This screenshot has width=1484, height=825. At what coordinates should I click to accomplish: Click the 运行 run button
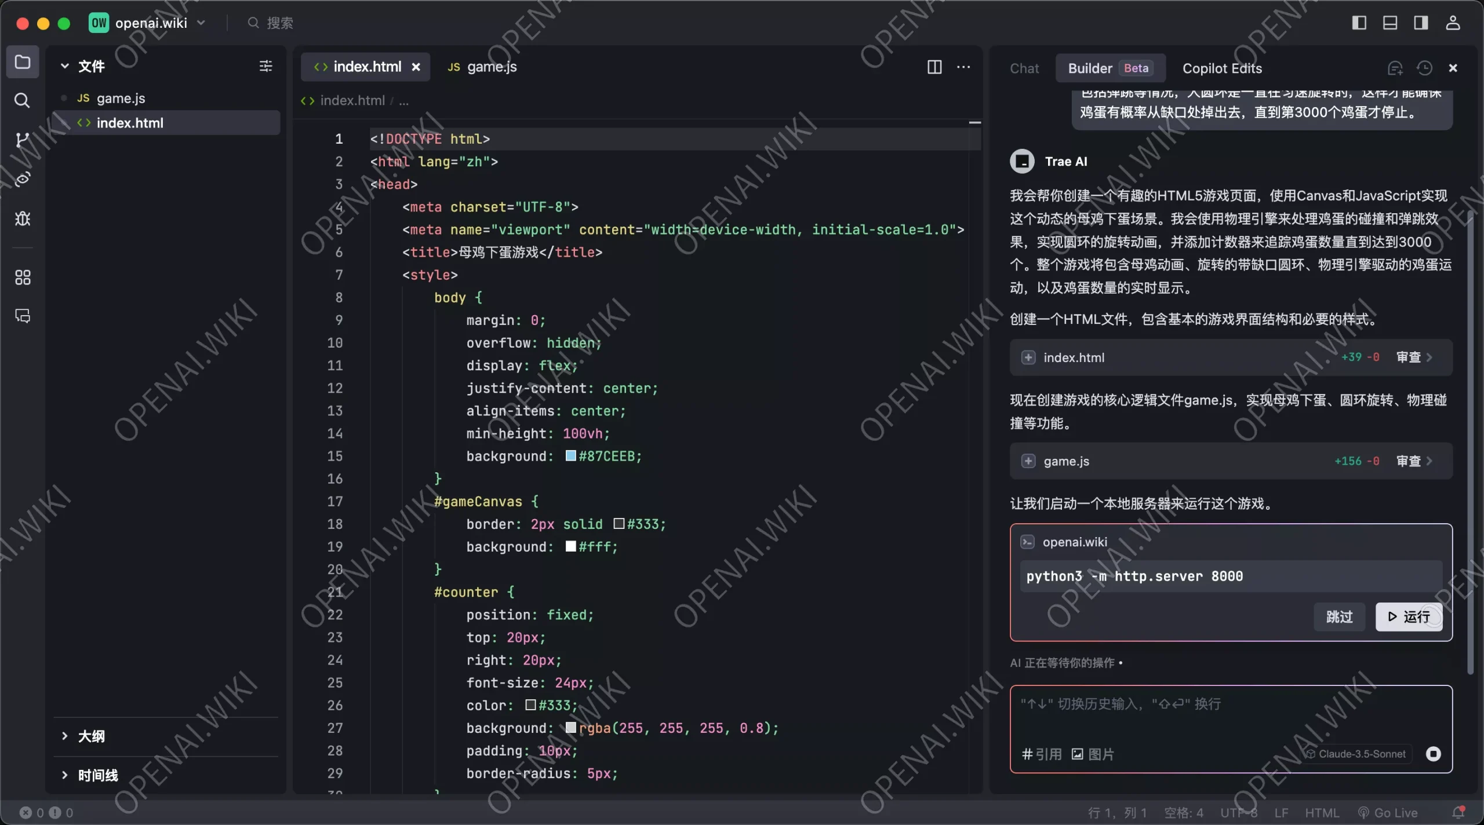point(1409,617)
